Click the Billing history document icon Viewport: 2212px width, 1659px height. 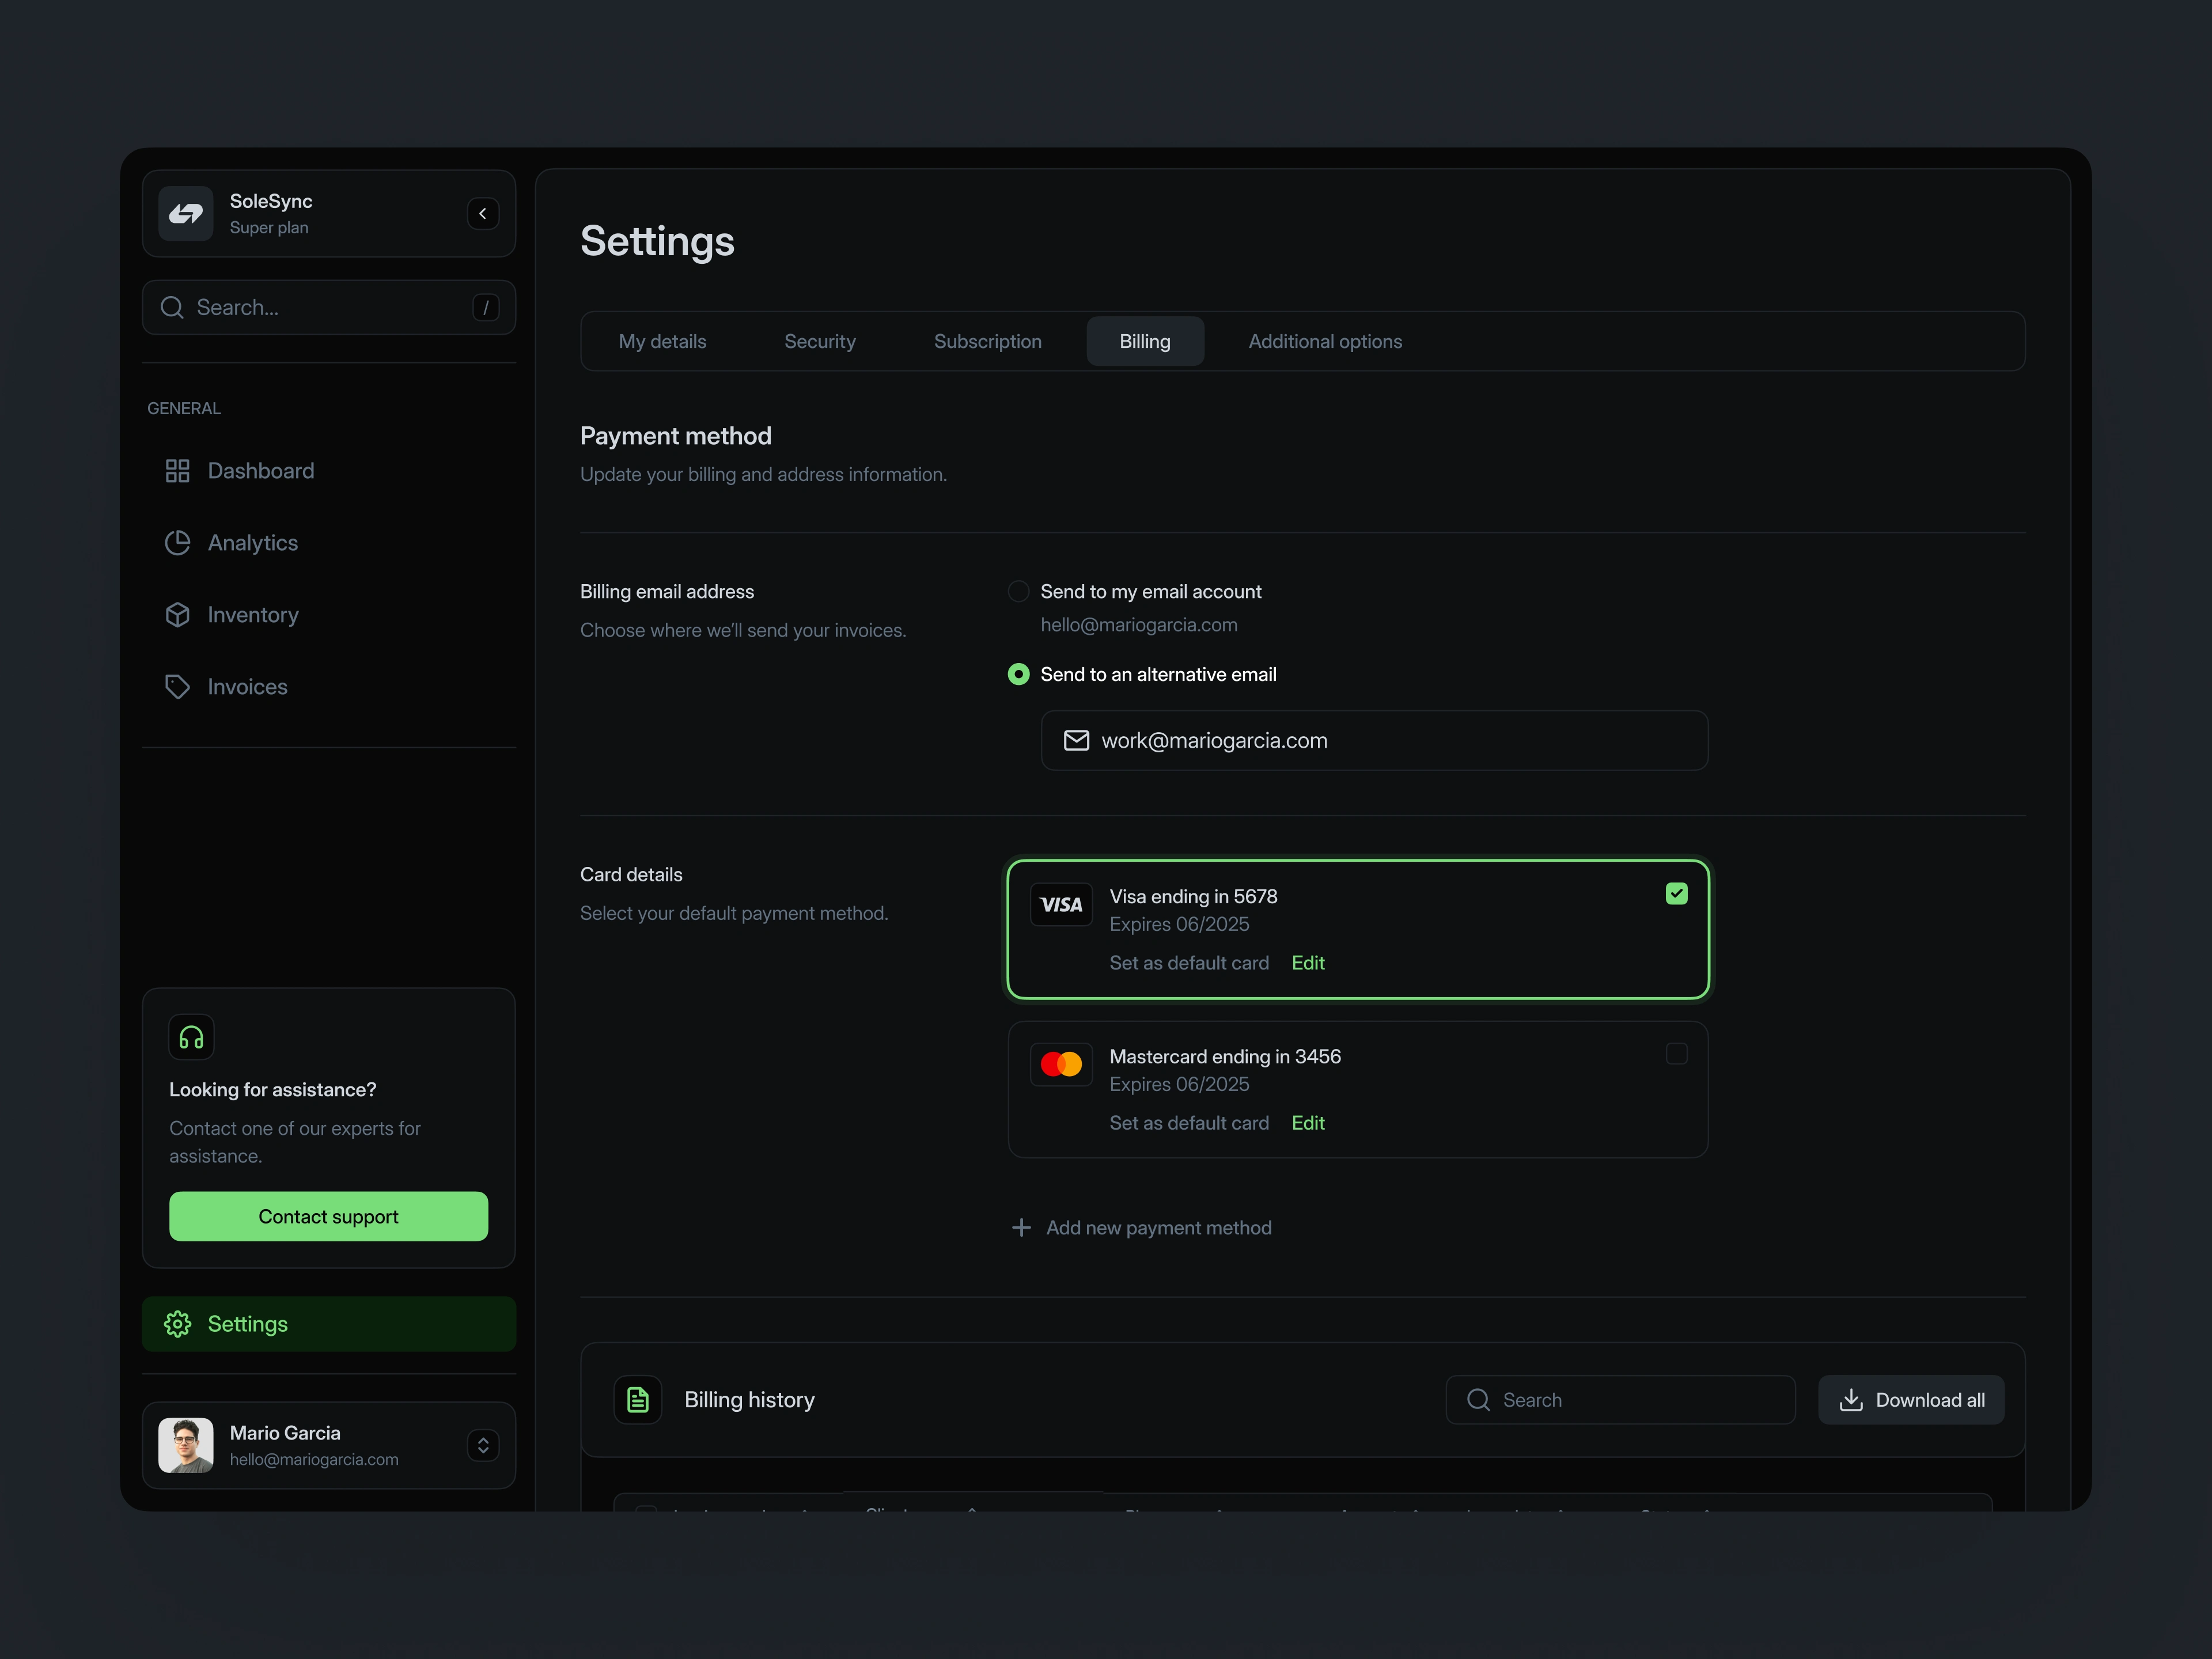click(638, 1400)
